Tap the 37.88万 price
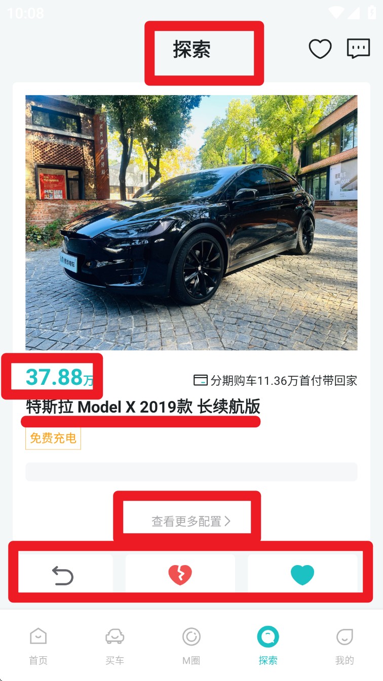 click(x=60, y=377)
